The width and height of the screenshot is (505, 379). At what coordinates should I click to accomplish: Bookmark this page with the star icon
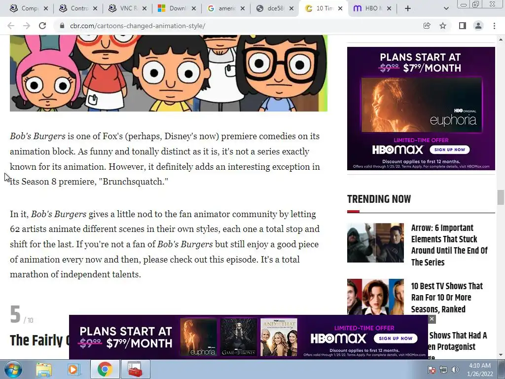(443, 26)
